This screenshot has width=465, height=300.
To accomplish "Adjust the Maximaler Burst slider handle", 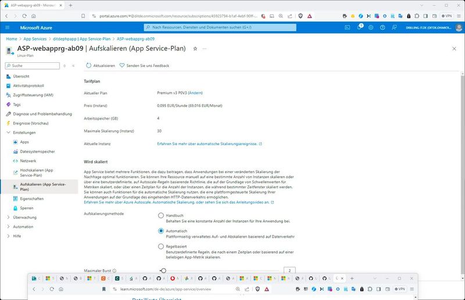I will coord(163,270).
